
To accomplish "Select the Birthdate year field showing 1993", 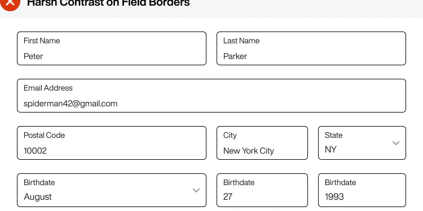I will pyautogui.click(x=362, y=190).
